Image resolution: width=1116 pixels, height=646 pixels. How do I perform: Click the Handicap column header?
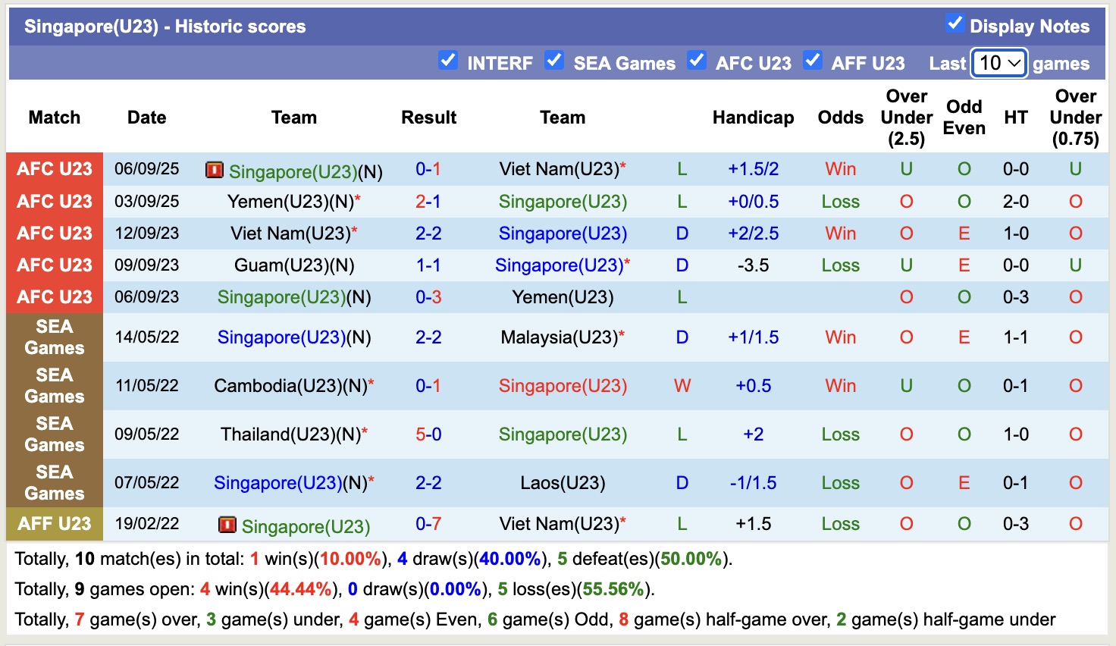[753, 118]
